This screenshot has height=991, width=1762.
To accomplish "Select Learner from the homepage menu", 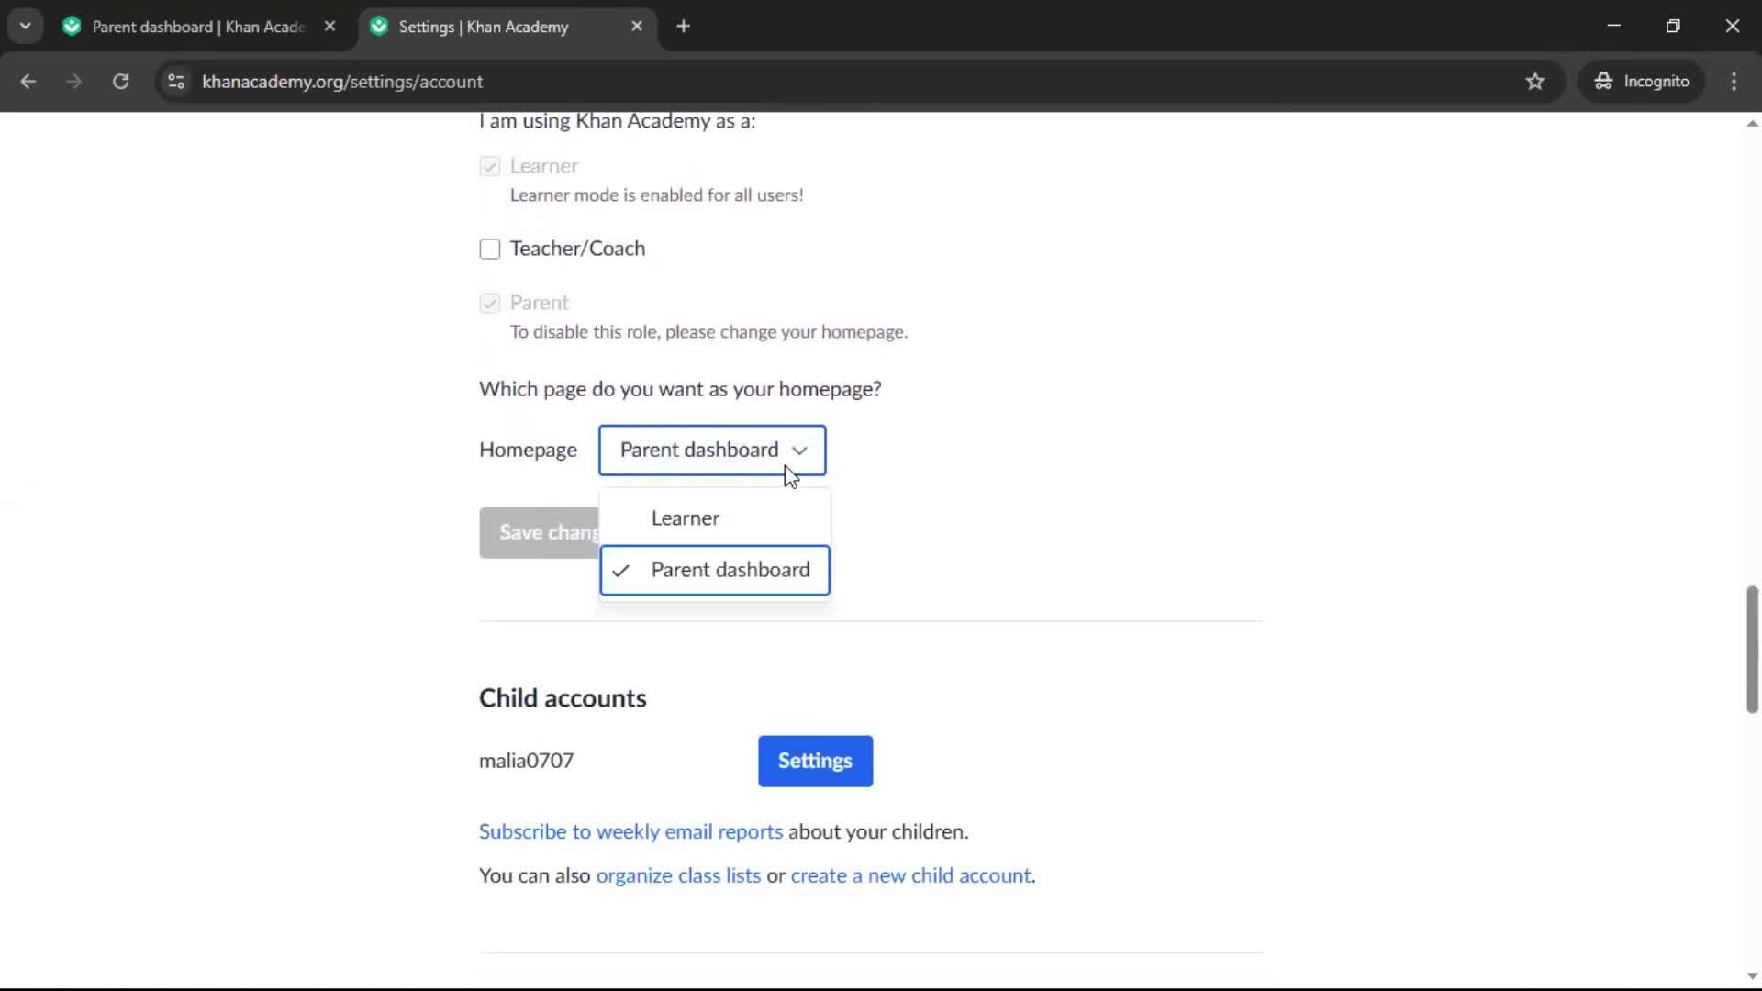I will point(715,518).
